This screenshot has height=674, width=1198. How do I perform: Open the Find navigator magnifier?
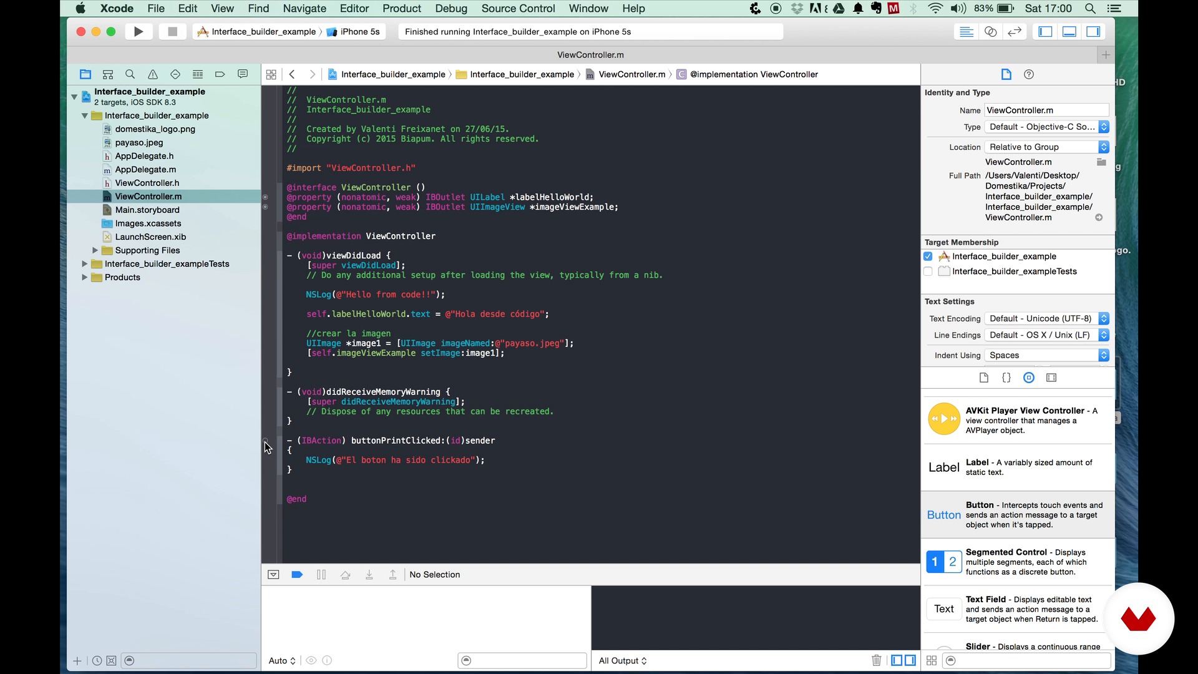click(x=130, y=74)
